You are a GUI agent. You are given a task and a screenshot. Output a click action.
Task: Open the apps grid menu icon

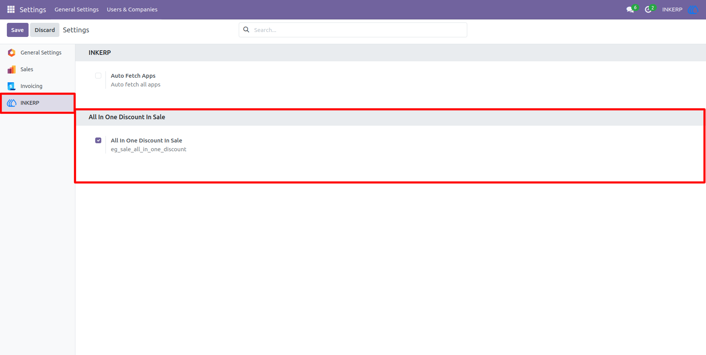pos(11,9)
